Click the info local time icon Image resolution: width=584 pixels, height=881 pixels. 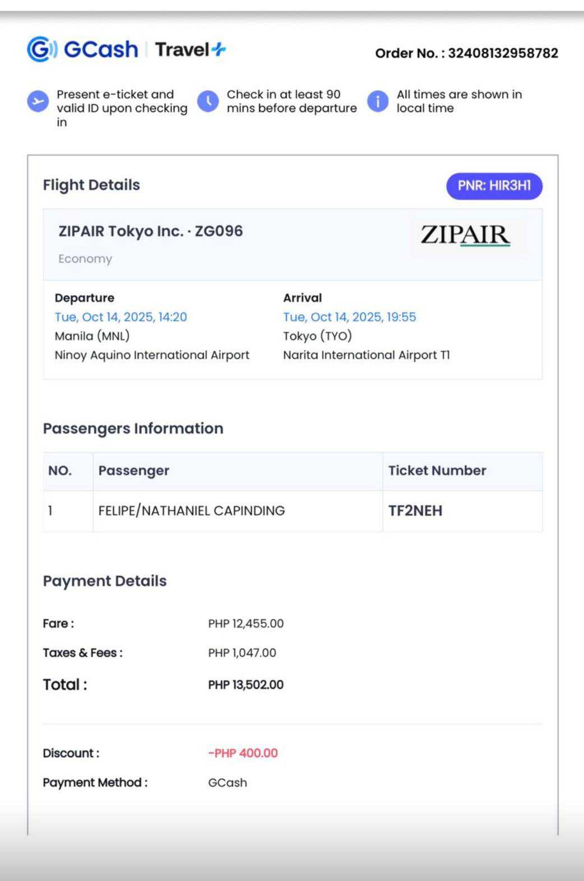point(378,101)
